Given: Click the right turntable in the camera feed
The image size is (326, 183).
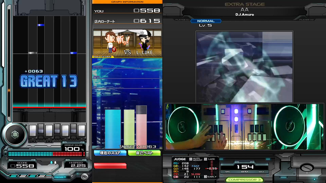Looking at the screenshot, I should [x=290, y=126].
